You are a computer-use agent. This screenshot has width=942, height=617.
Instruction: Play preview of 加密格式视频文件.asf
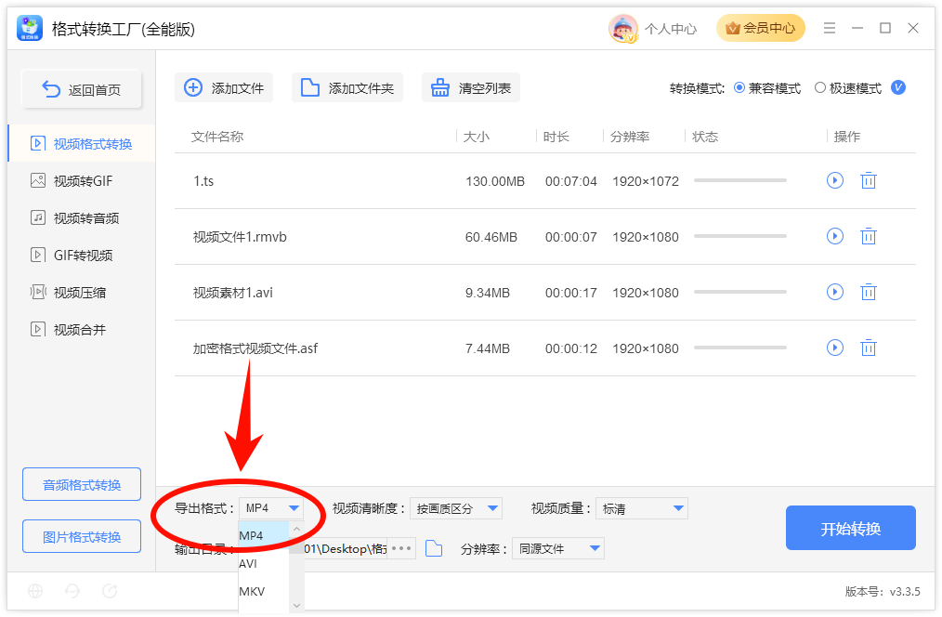834,348
